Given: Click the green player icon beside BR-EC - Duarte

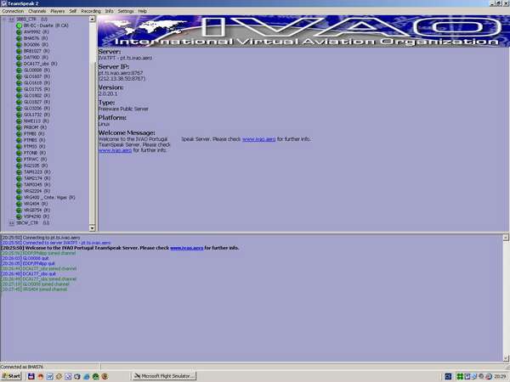Looking at the screenshot, I should [x=18, y=26].
